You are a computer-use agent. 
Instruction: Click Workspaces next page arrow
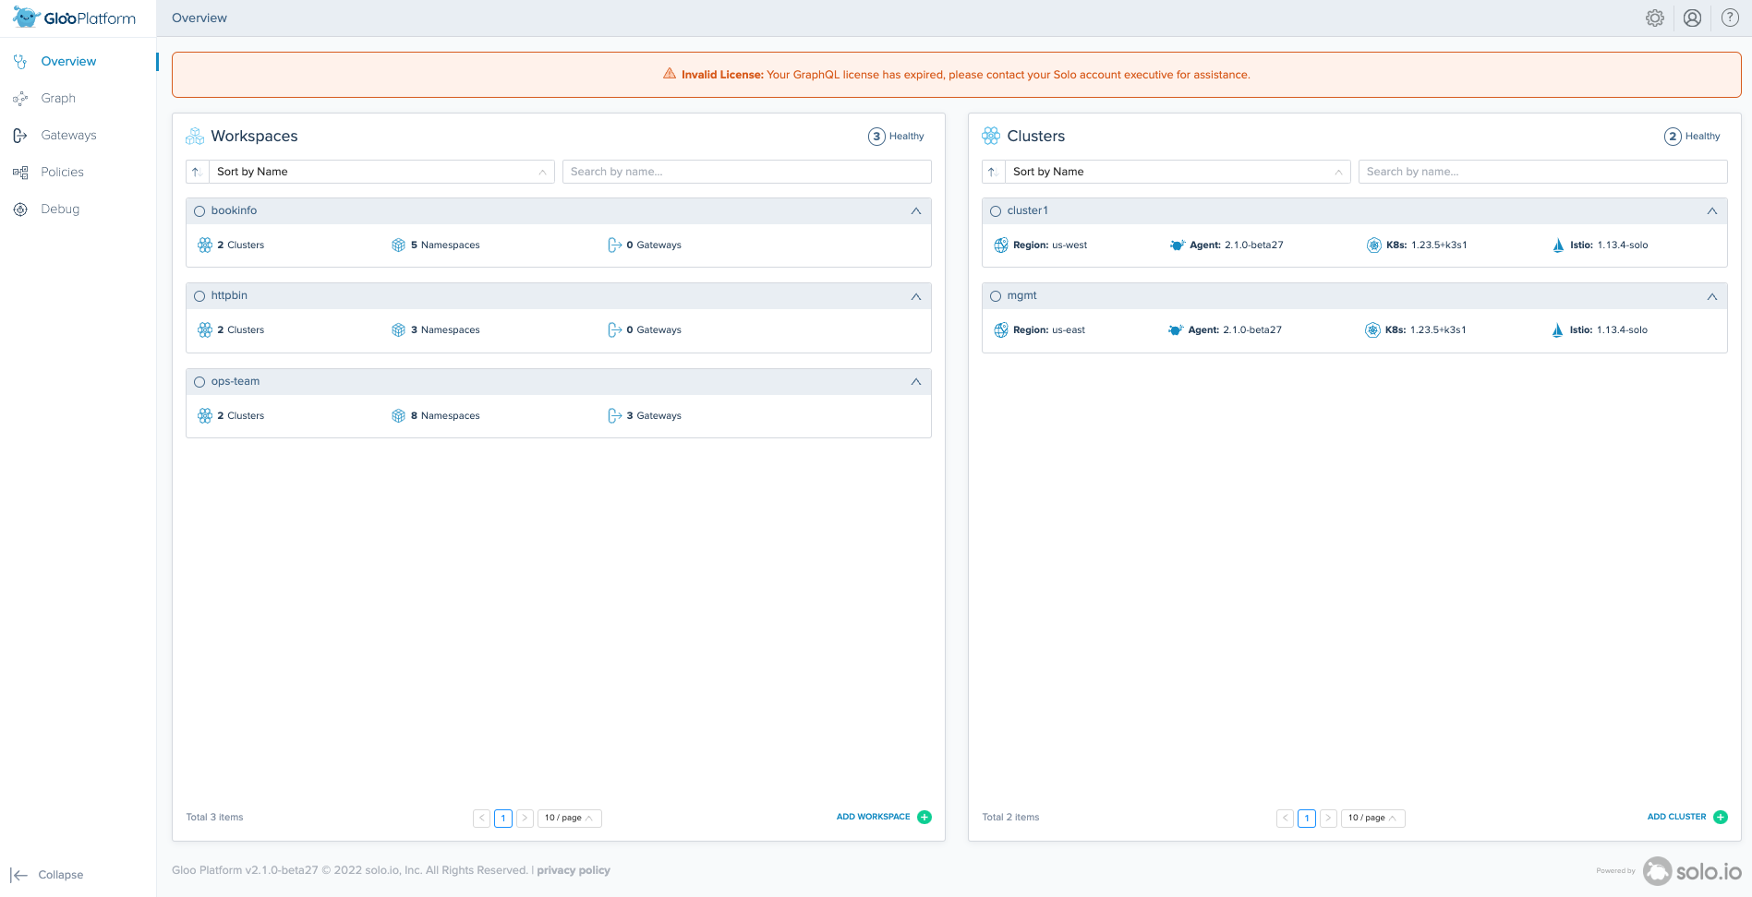525,818
